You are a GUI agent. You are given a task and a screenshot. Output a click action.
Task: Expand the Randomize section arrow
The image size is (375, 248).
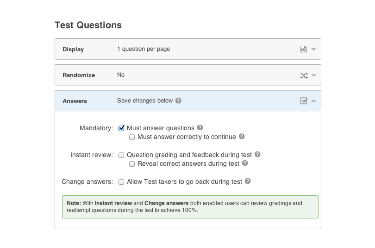click(x=314, y=75)
